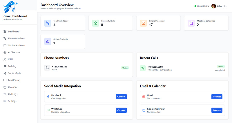Click the Total Calls Today count 4
Screen dimensions: 232x123
(x=55, y=25)
